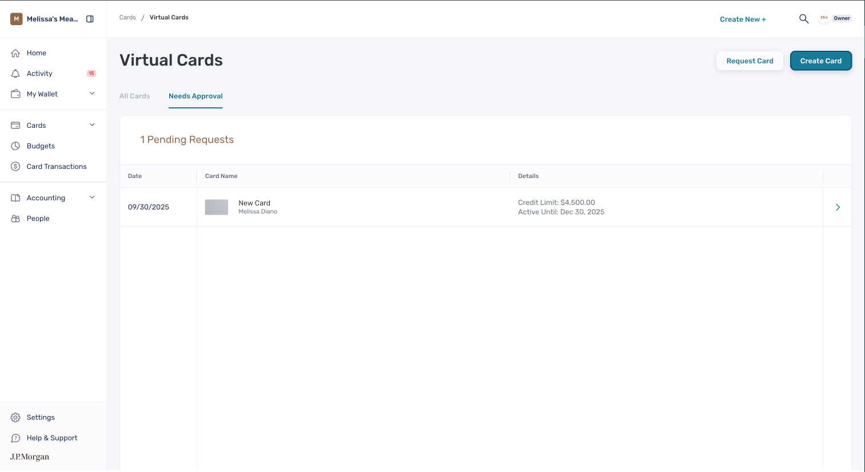Click the Budgets pie chart icon

click(15, 146)
